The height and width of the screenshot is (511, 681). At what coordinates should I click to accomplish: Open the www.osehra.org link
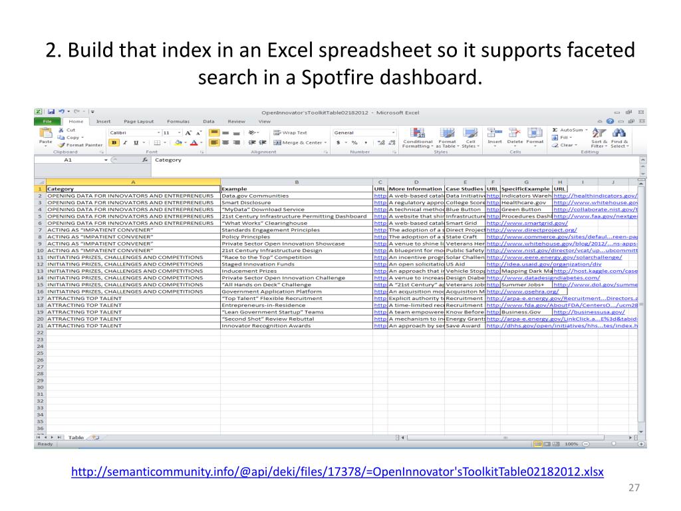pyautogui.click(x=523, y=291)
